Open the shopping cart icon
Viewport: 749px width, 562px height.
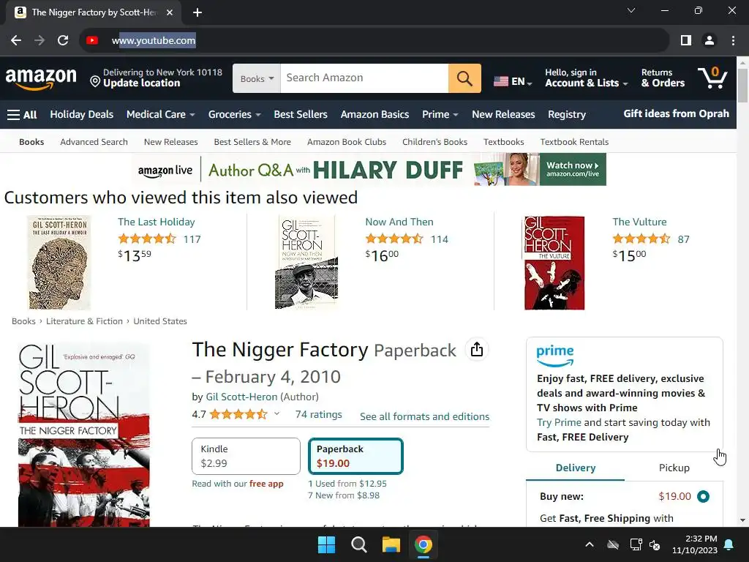712,78
